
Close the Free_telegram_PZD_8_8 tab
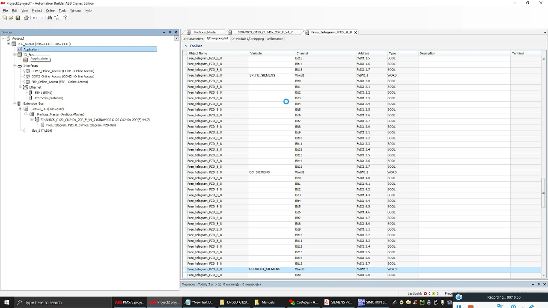[x=355, y=32]
